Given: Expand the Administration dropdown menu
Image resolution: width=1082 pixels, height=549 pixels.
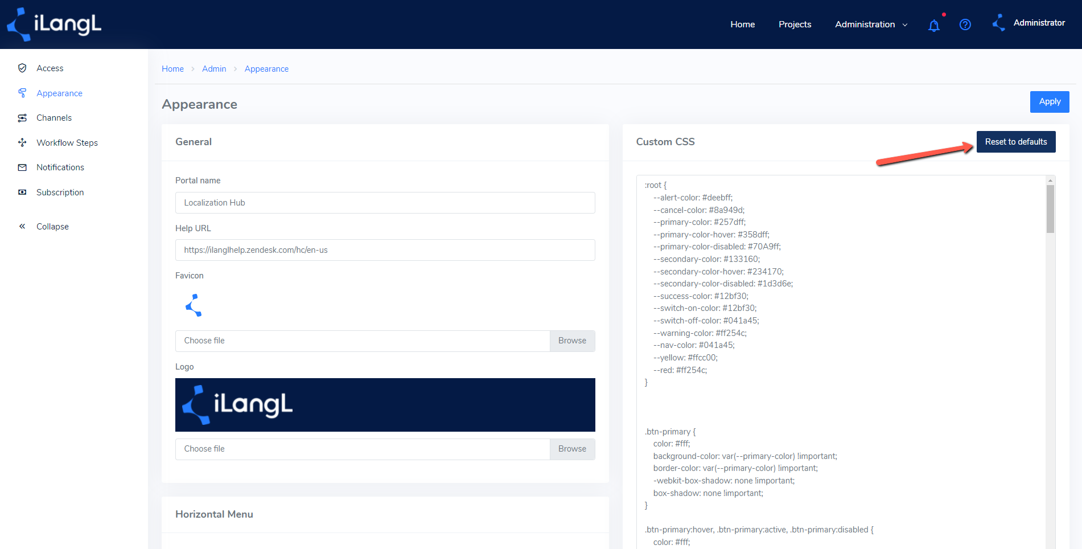Looking at the screenshot, I should 871,24.
